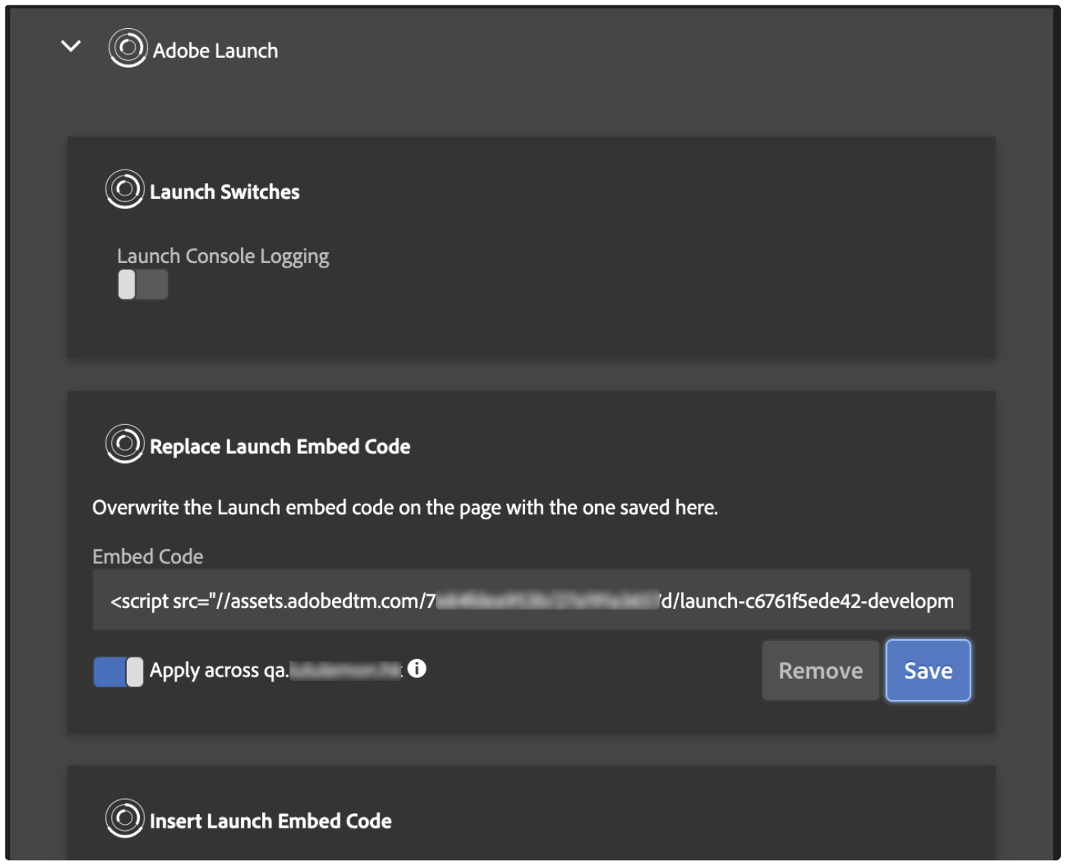Select the Insert Launch Embed Code heading

(x=271, y=822)
